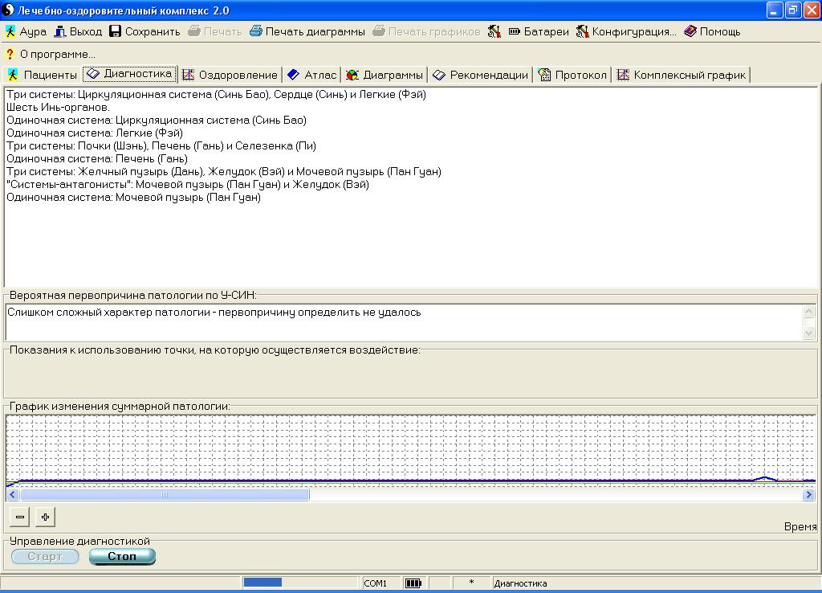This screenshot has height=593, width=822.
Task: Switch to the Пациенты tab
Action: point(42,75)
